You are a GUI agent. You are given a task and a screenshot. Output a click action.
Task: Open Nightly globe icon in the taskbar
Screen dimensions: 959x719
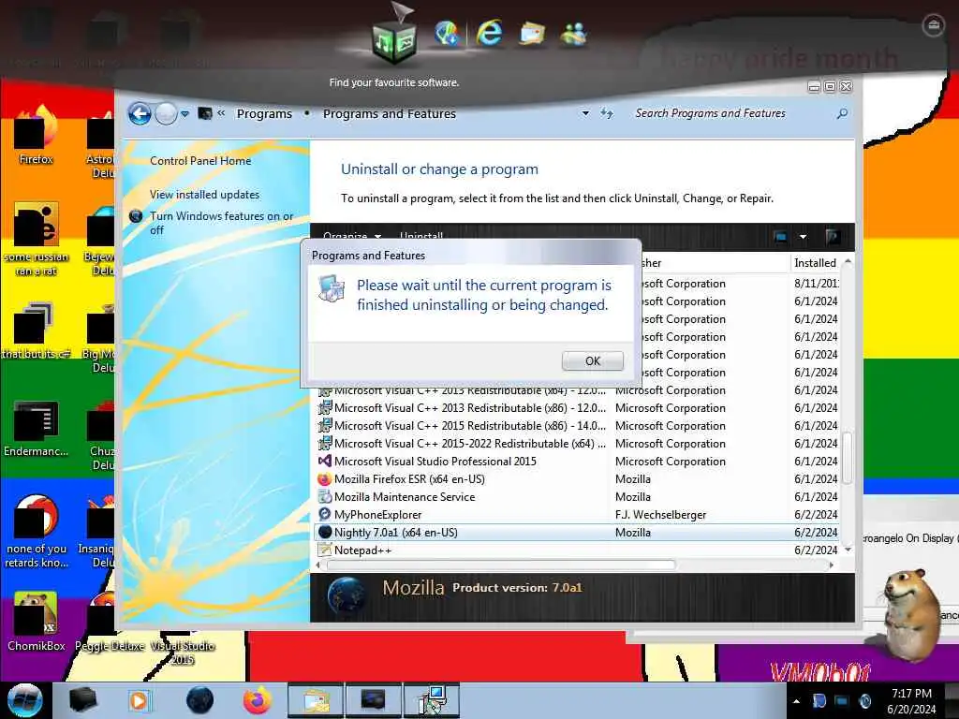(199, 700)
